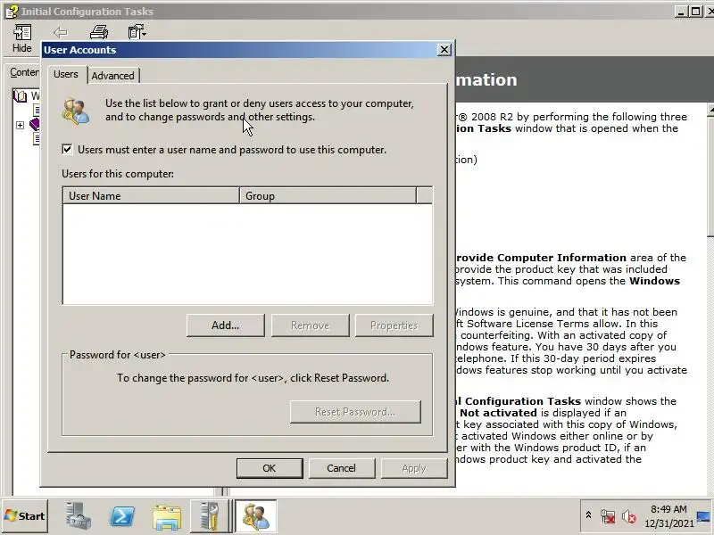The height and width of the screenshot is (535, 714).
Task: Go back in the help window
Action: click(x=60, y=32)
